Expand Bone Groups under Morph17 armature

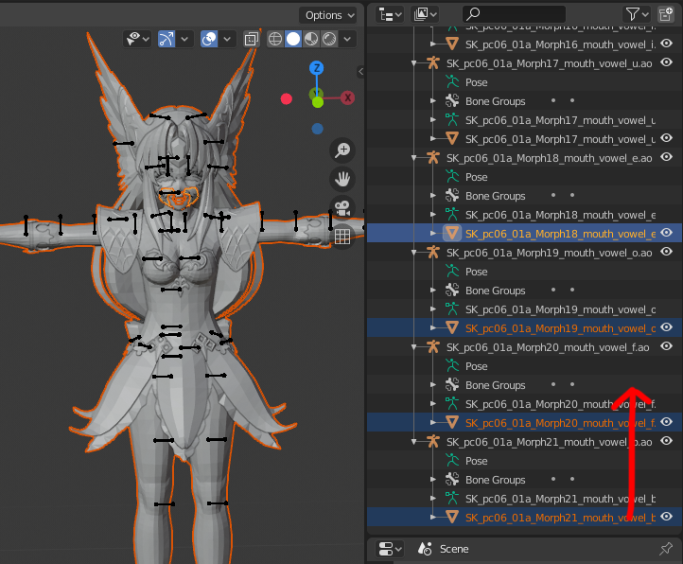tap(433, 101)
